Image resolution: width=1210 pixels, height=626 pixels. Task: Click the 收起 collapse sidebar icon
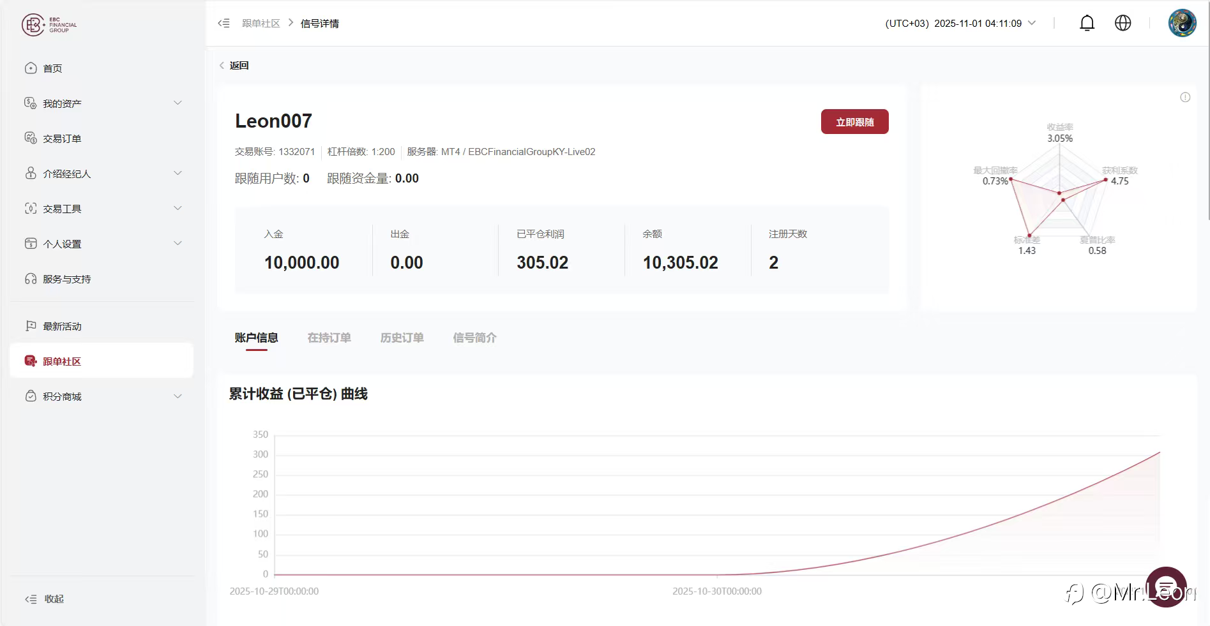31,599
